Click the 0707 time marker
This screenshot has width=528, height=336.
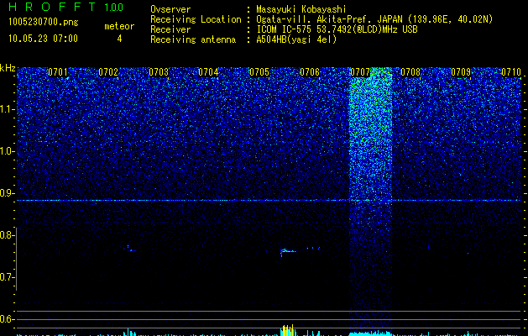coord(360,72)
